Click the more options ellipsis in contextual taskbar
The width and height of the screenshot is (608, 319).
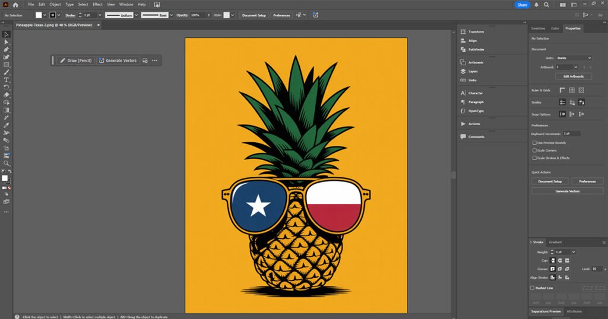(155, 60)
